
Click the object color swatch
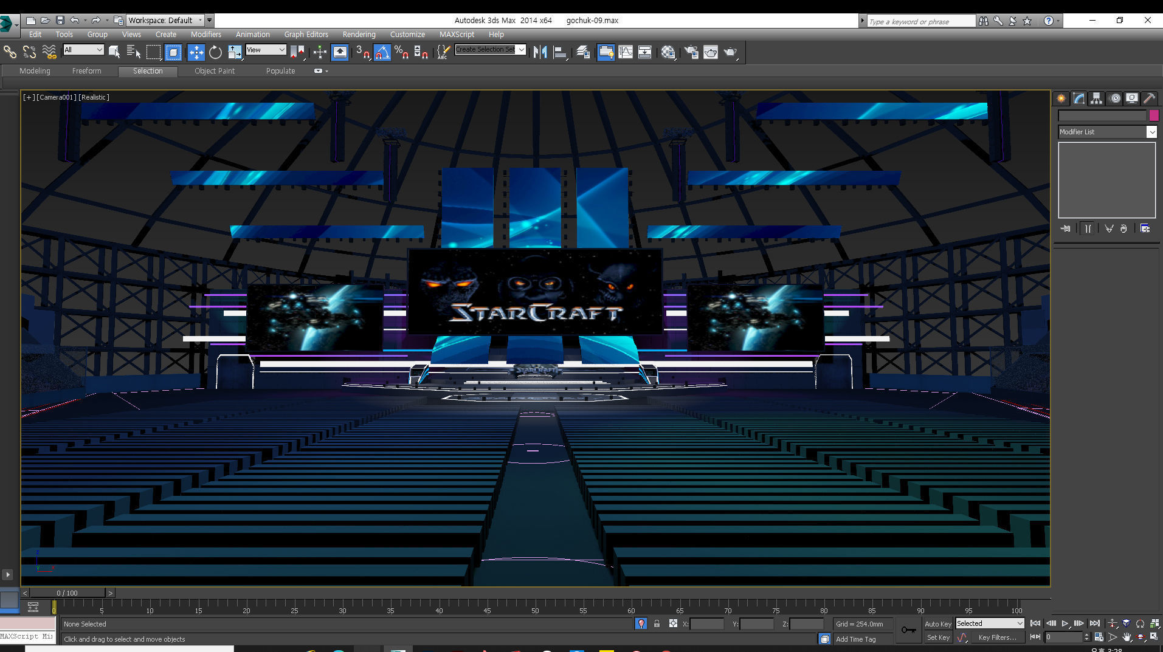coord(1154,115)
